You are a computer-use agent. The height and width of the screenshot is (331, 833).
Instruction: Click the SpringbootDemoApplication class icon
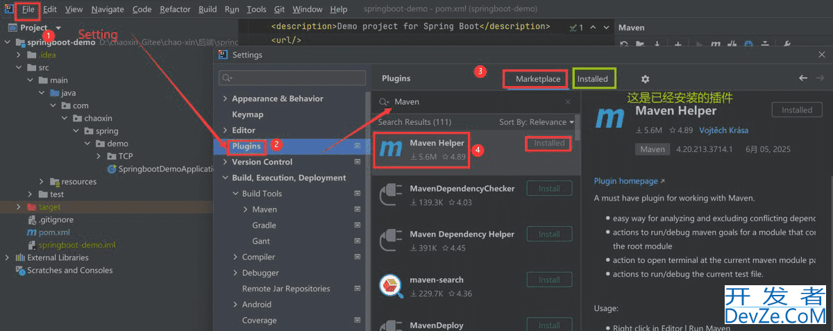(x=111, y=169)
